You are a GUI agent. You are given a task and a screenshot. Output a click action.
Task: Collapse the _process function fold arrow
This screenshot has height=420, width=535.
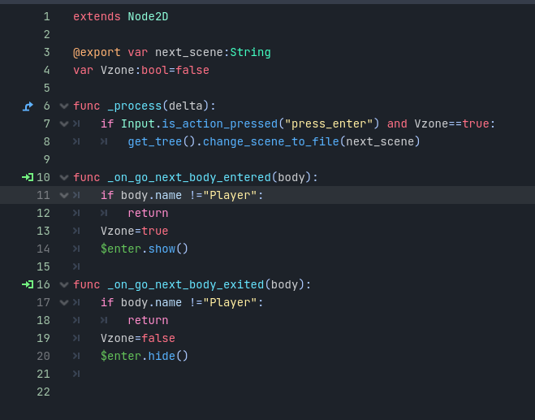click(64, 106)
